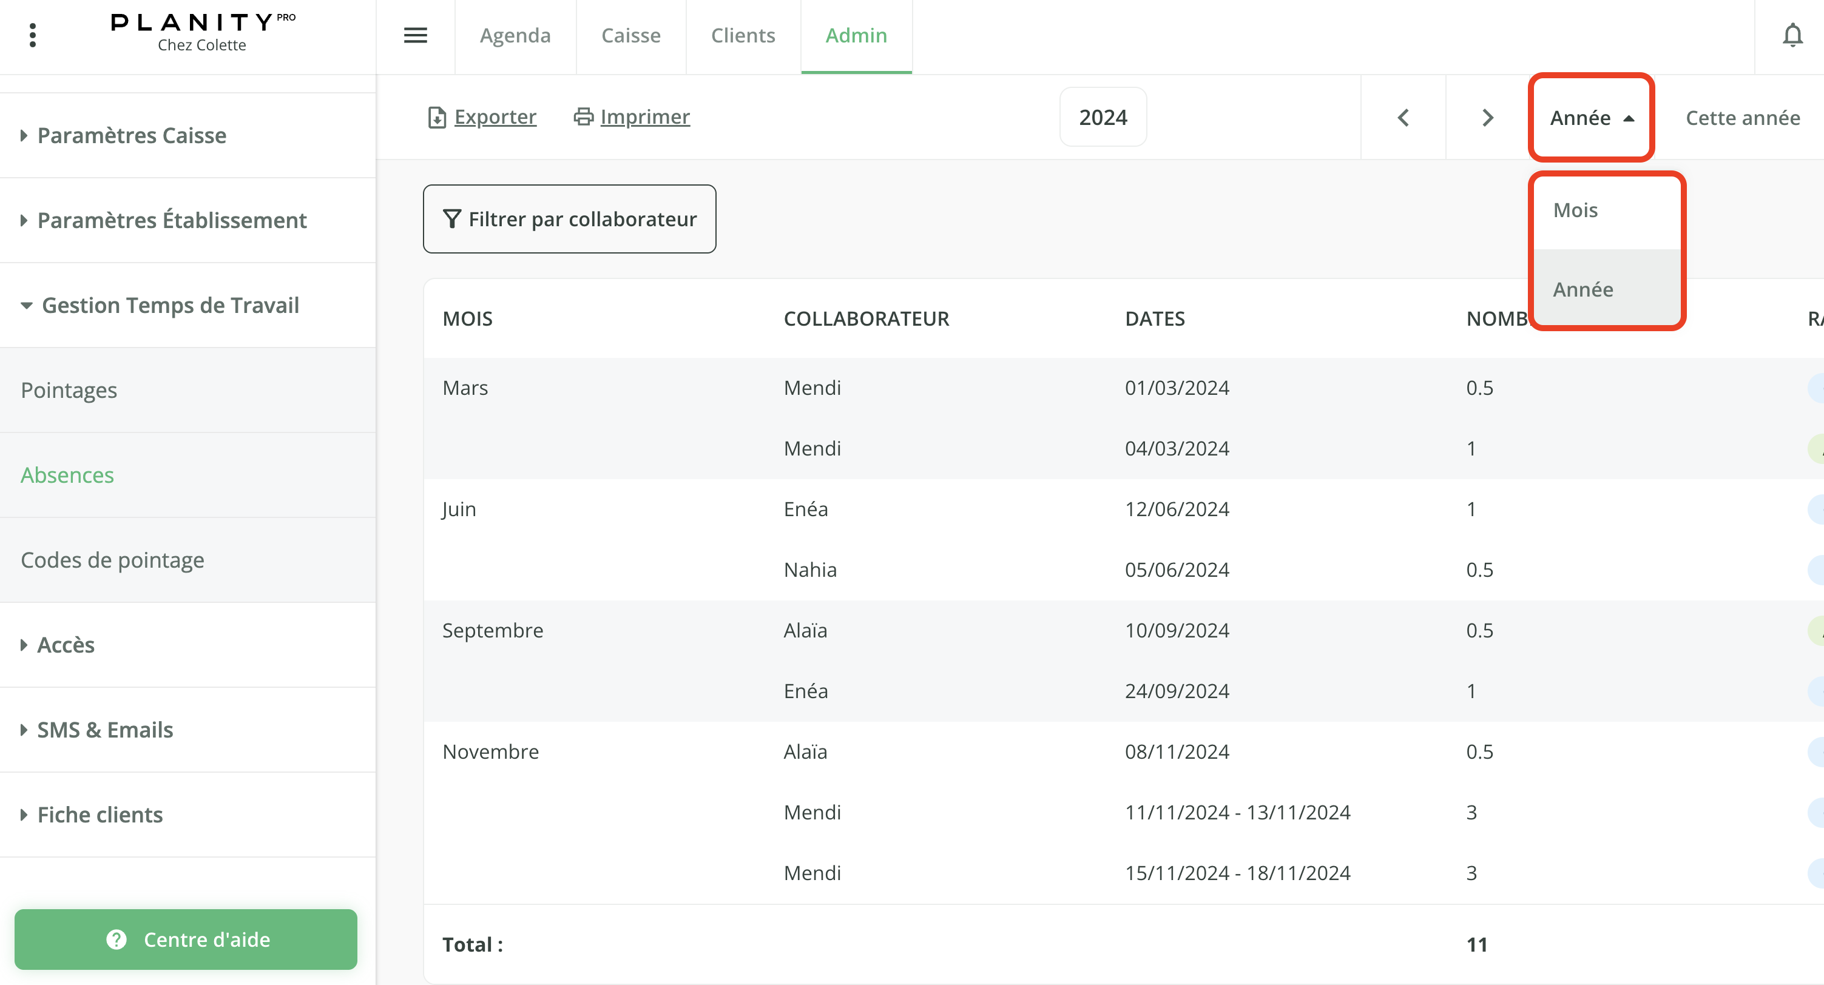Click the Imprimer printer icon
The height and width of the screenshot is (985, 1824).
tap(583, 116)
